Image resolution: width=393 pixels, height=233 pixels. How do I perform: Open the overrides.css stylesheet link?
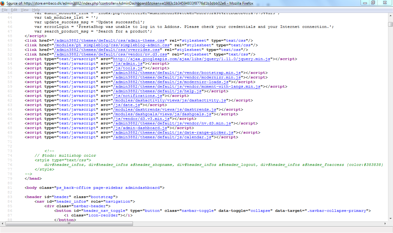tap(107, 50)
